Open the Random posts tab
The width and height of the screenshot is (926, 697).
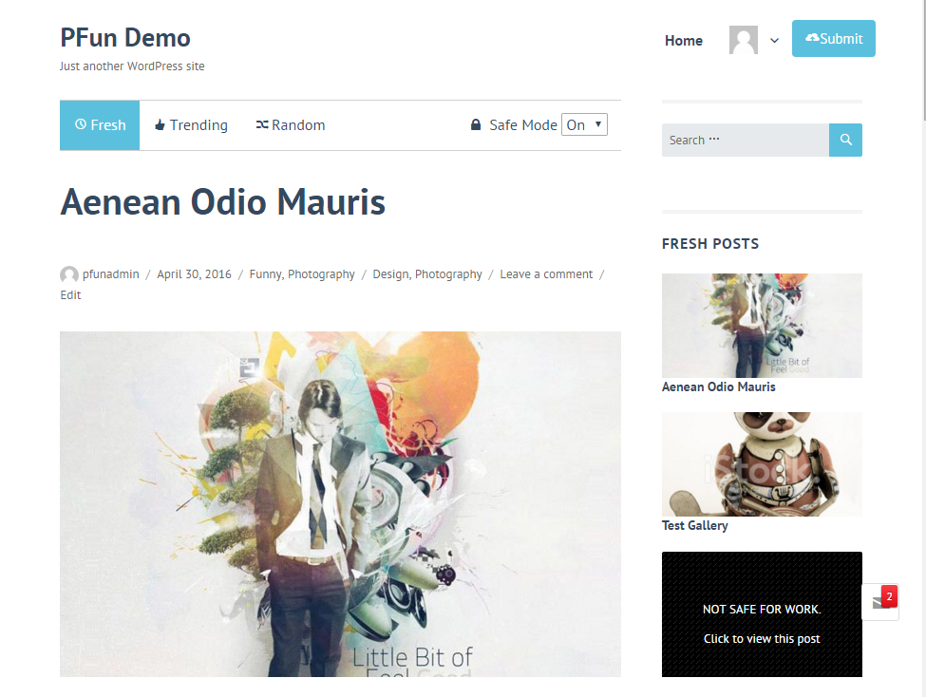tap(290, 125)
